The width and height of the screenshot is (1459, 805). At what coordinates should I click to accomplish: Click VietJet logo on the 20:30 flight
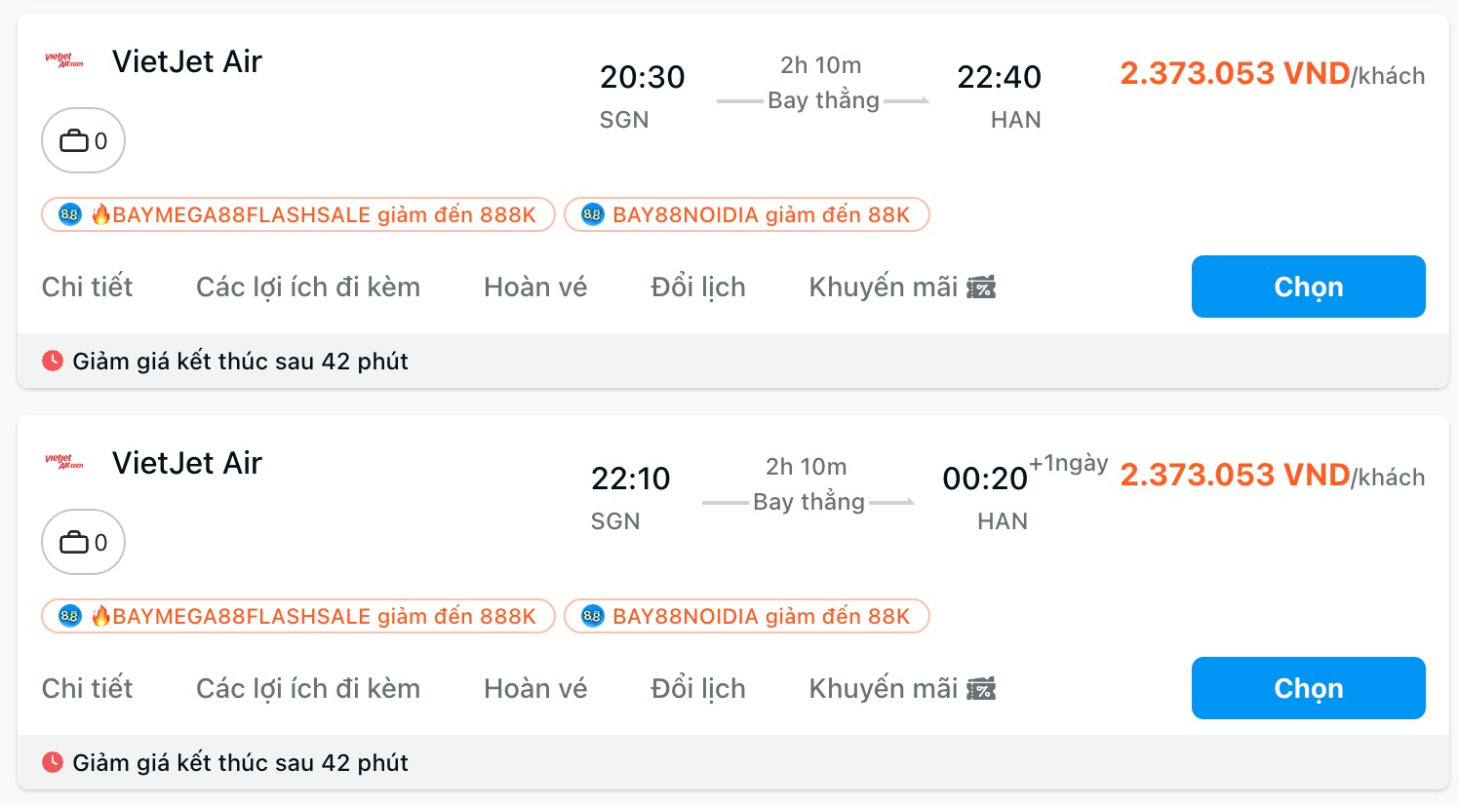[64, 60]
